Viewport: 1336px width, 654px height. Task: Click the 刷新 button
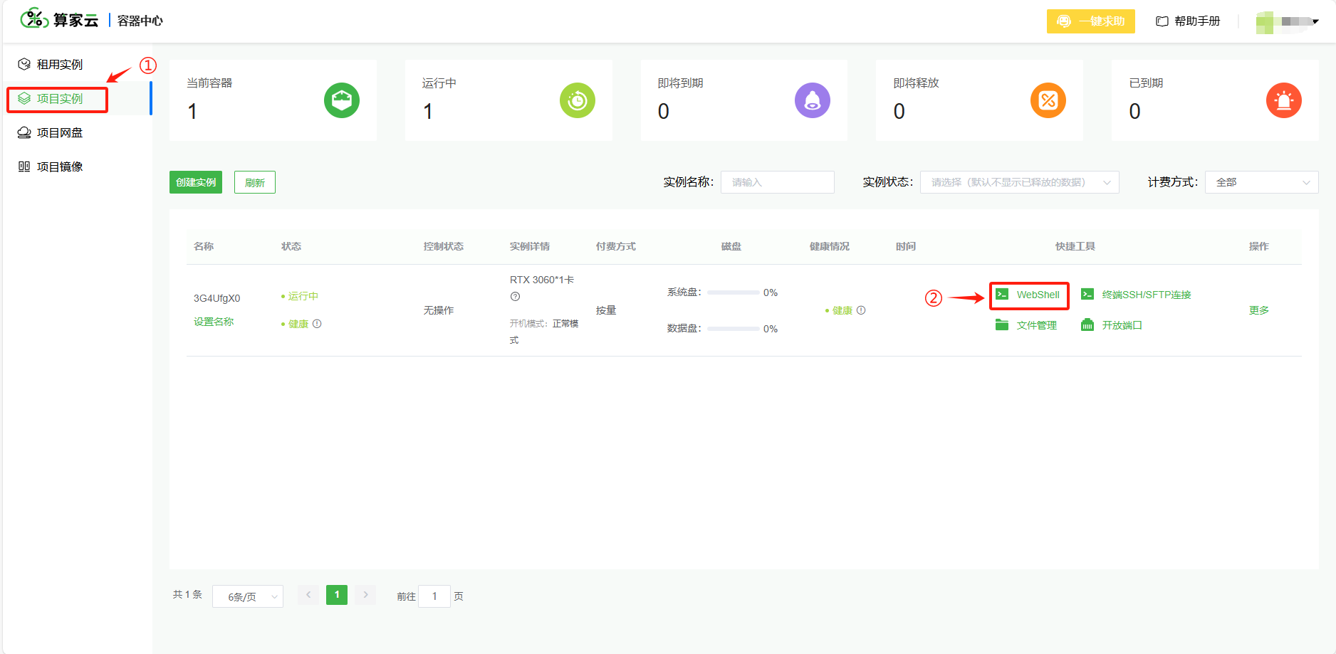[x=255, y=182]
